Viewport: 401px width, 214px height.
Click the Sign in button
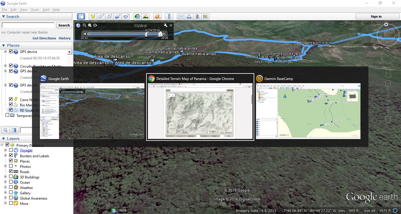tap(376, 16)
